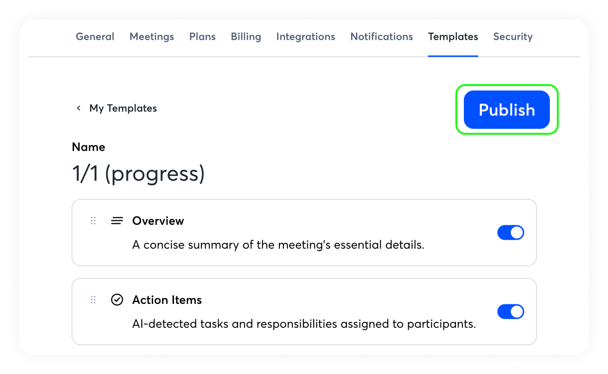Screen dimensions: 608x374
Task: Click the Action Items section description text
Action: (x=304, y=324)
